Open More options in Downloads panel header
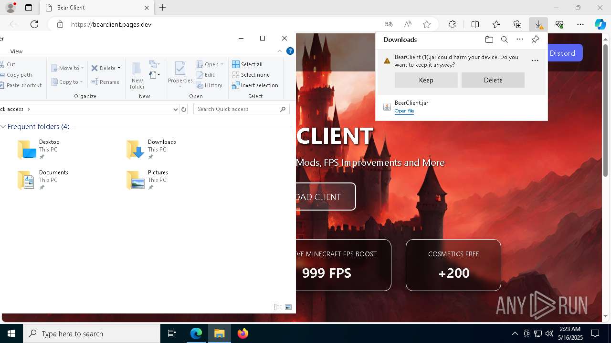Image resolution: width=611 pixels, height=343 pixels. pyautogui.click(x=520, y=40)
